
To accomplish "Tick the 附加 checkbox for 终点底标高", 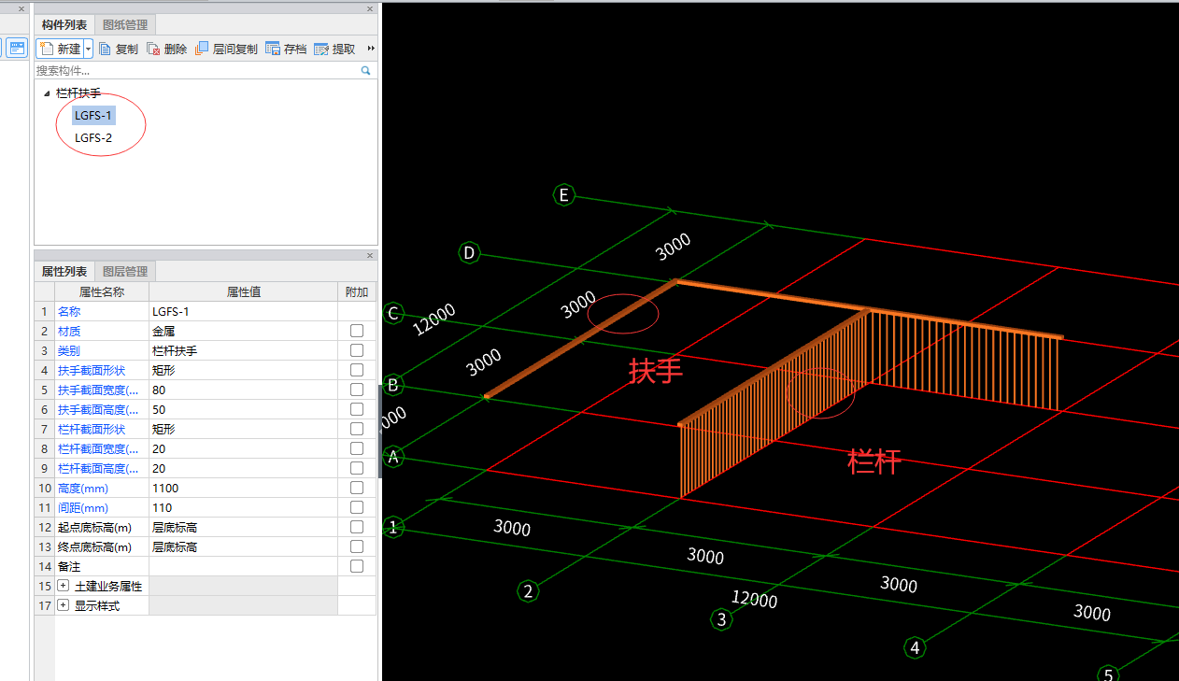I will tap(357, 546).
